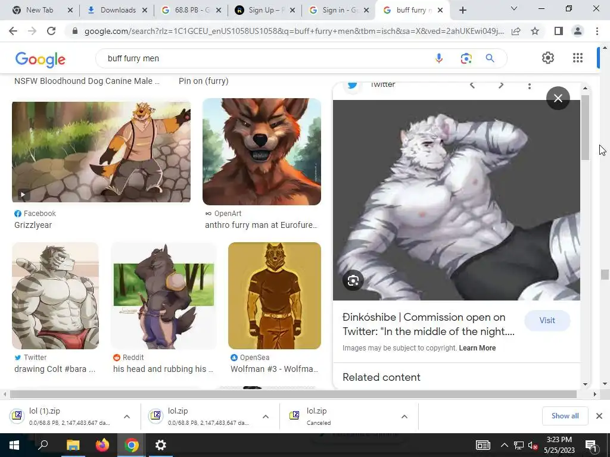Click the share page icon in address bar
The width and height of the screenshot is (610, 457).
click(516, 31)
